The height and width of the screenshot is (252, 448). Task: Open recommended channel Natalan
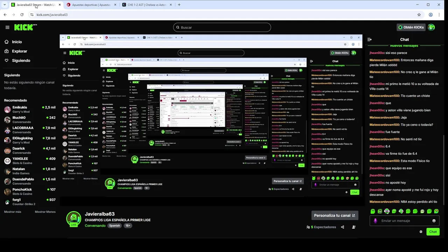coord(30,171)
